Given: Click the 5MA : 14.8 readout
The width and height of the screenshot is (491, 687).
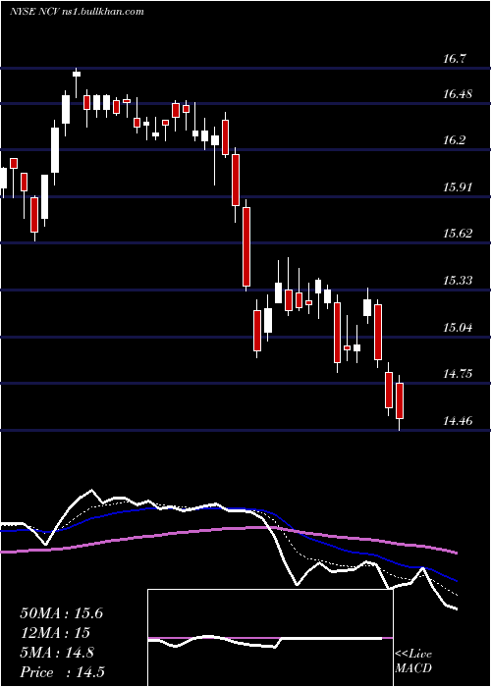Looking at the screenshot, I should coord(57,653).
